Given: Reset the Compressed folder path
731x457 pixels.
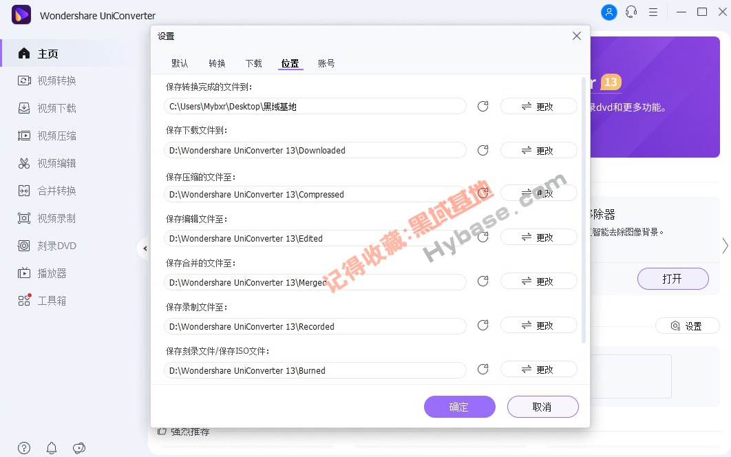Looking at the screenshot, I should coord(483,193).
